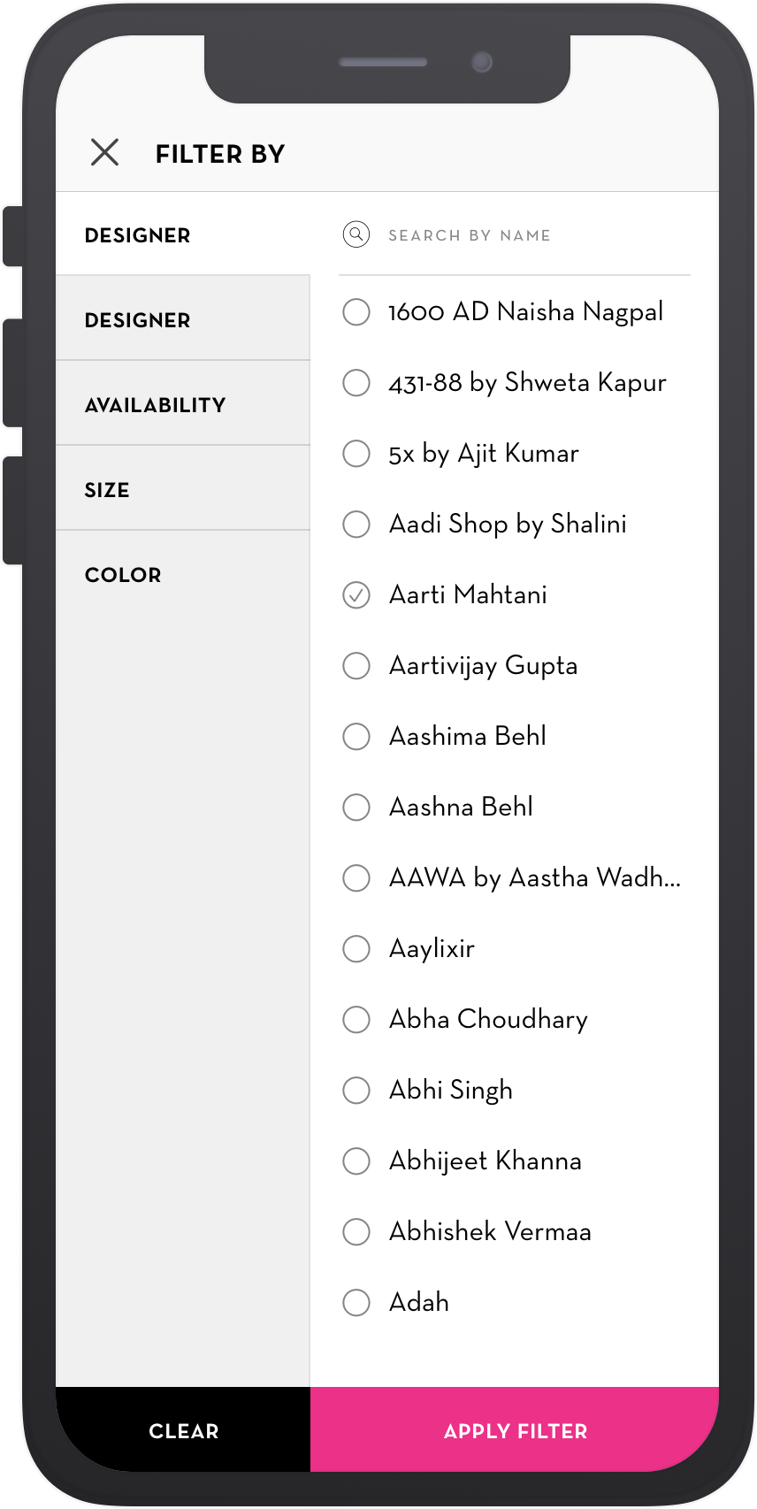757x1509 pixels.
Task: Select 1600 AD Naisha Nagpal designer
Action: (x=356, y=311)
